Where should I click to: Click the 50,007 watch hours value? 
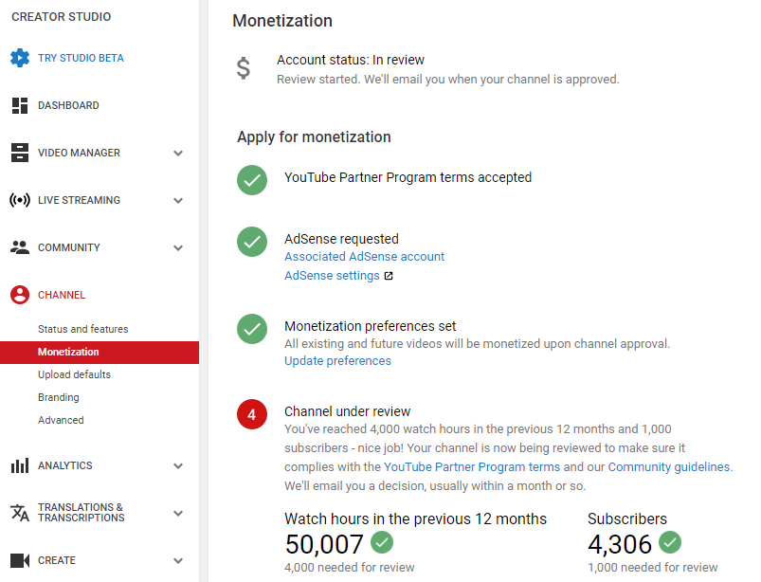(324, 544)
